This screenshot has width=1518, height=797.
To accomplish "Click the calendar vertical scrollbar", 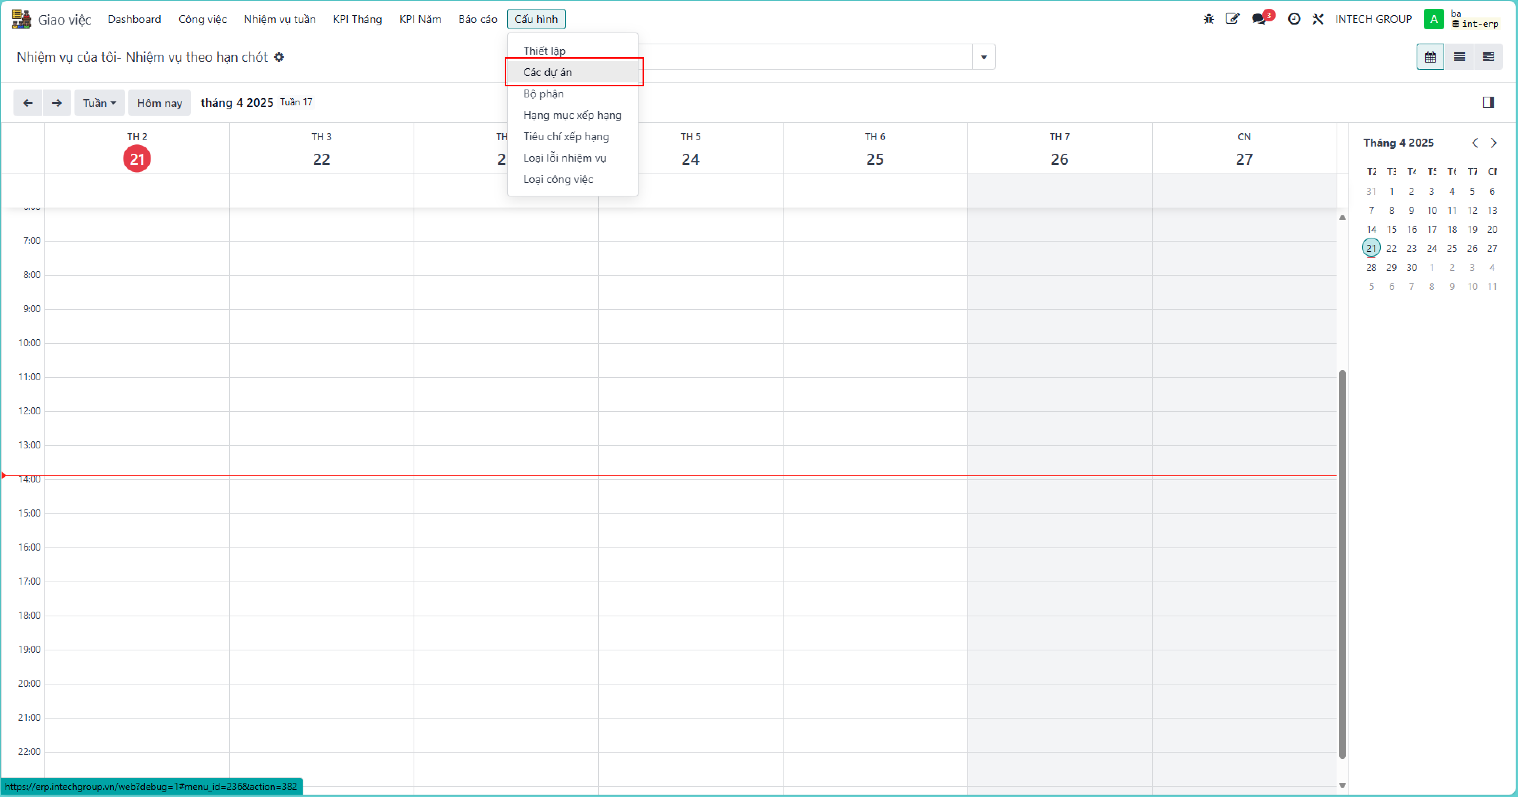I will click(1343, 564).
